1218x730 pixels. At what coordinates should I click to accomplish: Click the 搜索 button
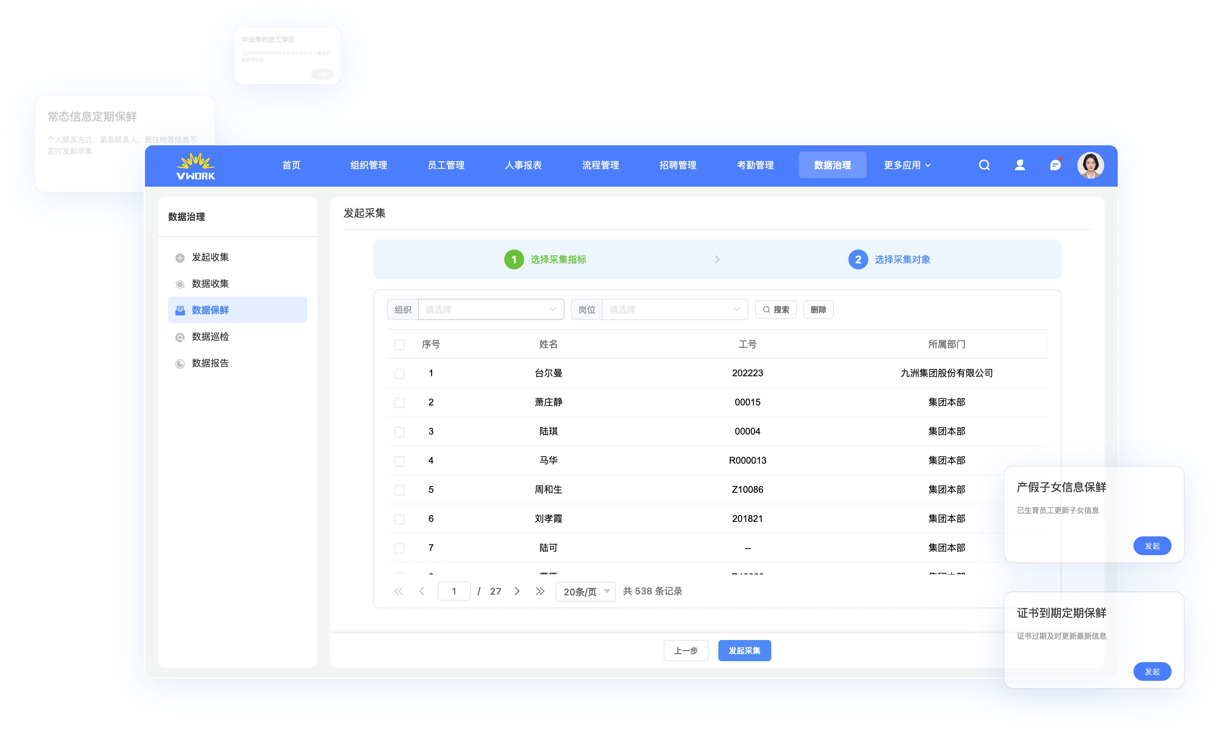tap(776, 309)
